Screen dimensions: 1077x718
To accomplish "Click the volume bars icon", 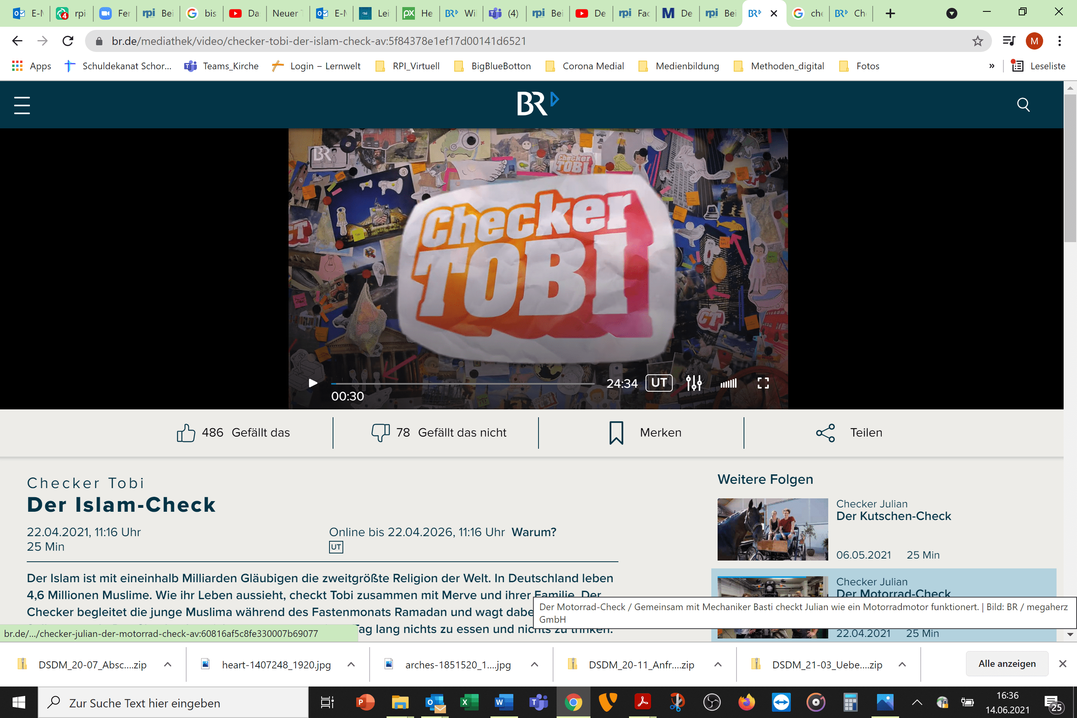I will 728,383.
